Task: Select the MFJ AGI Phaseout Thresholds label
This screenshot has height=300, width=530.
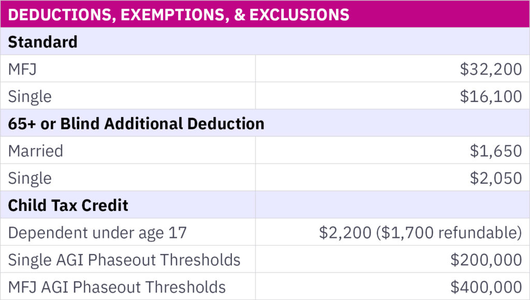Action: [117, 287]
